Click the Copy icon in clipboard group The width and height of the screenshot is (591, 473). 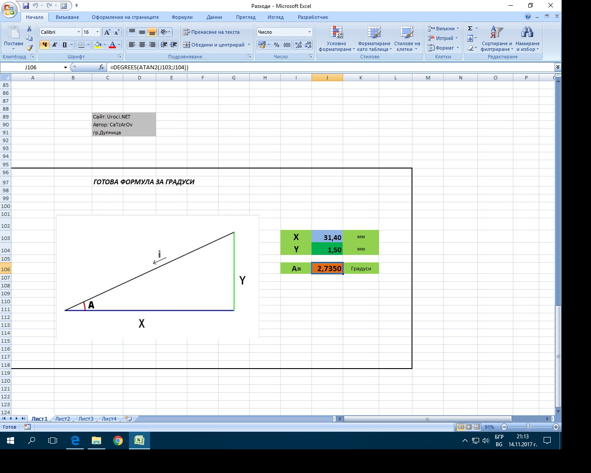pyautogui.click(x=29, y=38)
